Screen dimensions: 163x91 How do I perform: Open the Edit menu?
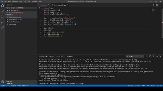(9, 2)
